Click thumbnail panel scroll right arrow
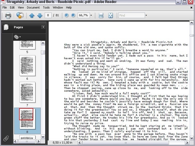195x146 pixels. [x=38, y=141]
